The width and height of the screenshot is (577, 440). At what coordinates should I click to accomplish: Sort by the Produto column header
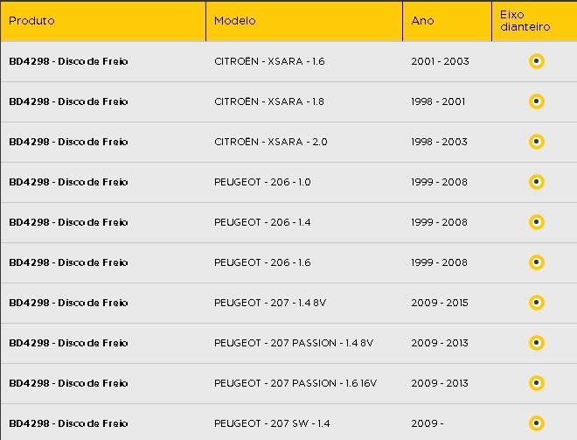point(31,21)
